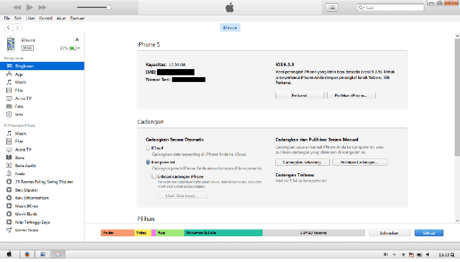Open Firefox from the taskbar
Screen dimensions: 460x262
(27, 254)
